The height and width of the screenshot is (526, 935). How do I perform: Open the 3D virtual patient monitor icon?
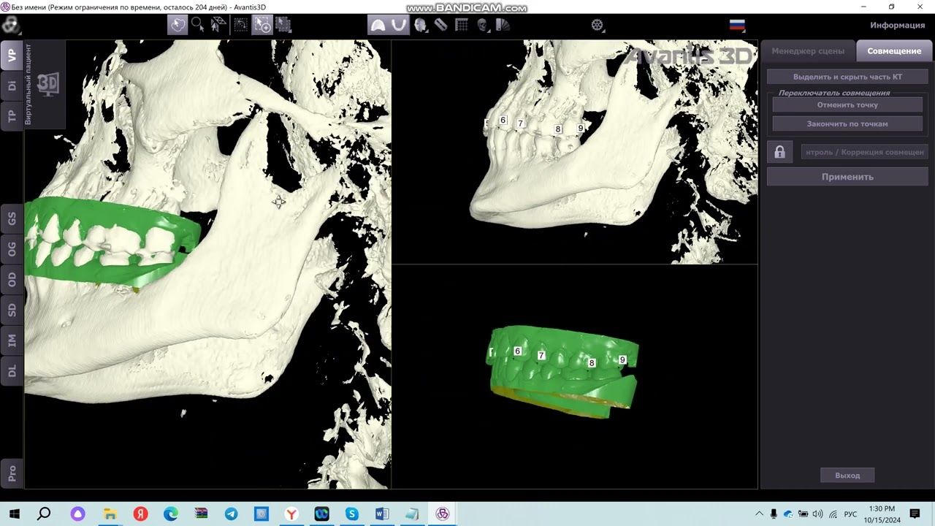[48, 84]
